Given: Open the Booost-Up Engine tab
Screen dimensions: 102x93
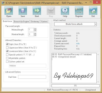Looking at the screenshot, I should tap(21, 22).
